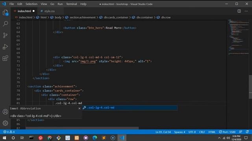Click the VS Code taskbar icon

pyautogui.click(x=122, y=138)
